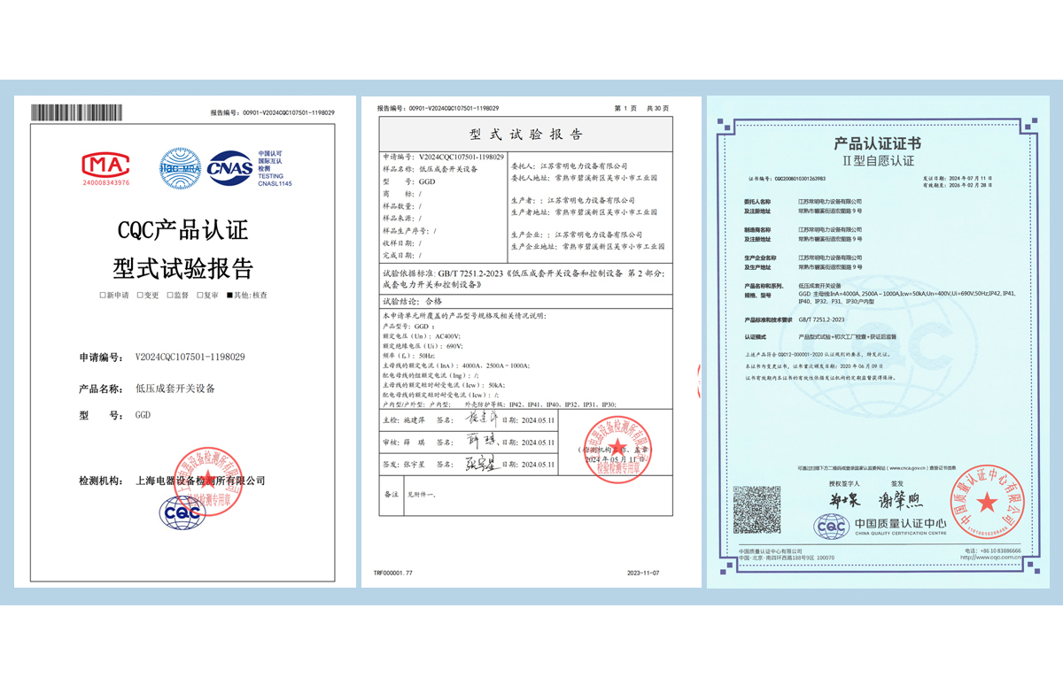Check the 变更 checkbox
The width and height of the screenshot is (1063, 685).
(x=139, y=295)
